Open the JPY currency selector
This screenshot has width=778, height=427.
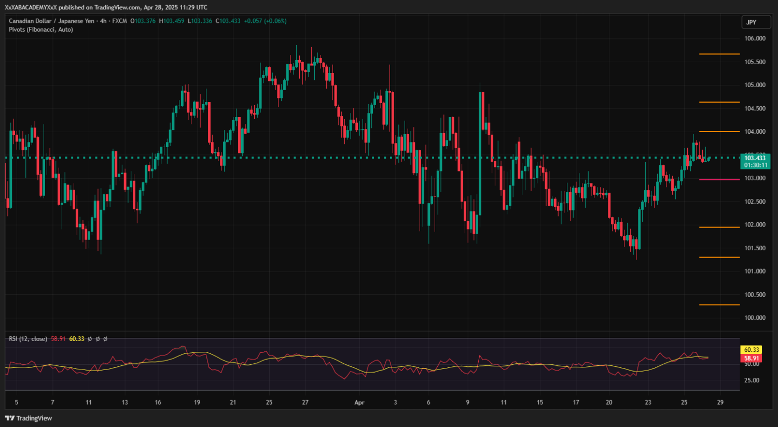pos(751,22)
